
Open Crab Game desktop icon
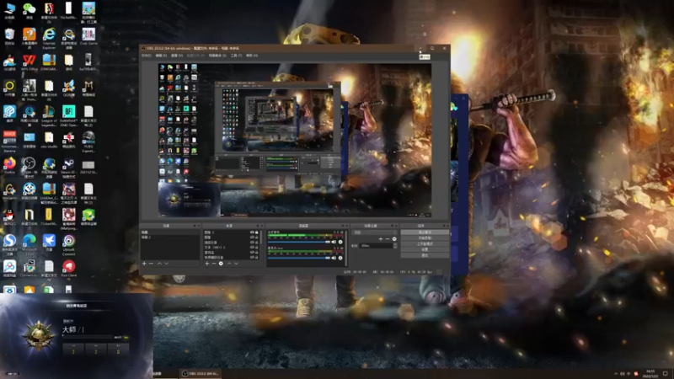click(88, 37)
